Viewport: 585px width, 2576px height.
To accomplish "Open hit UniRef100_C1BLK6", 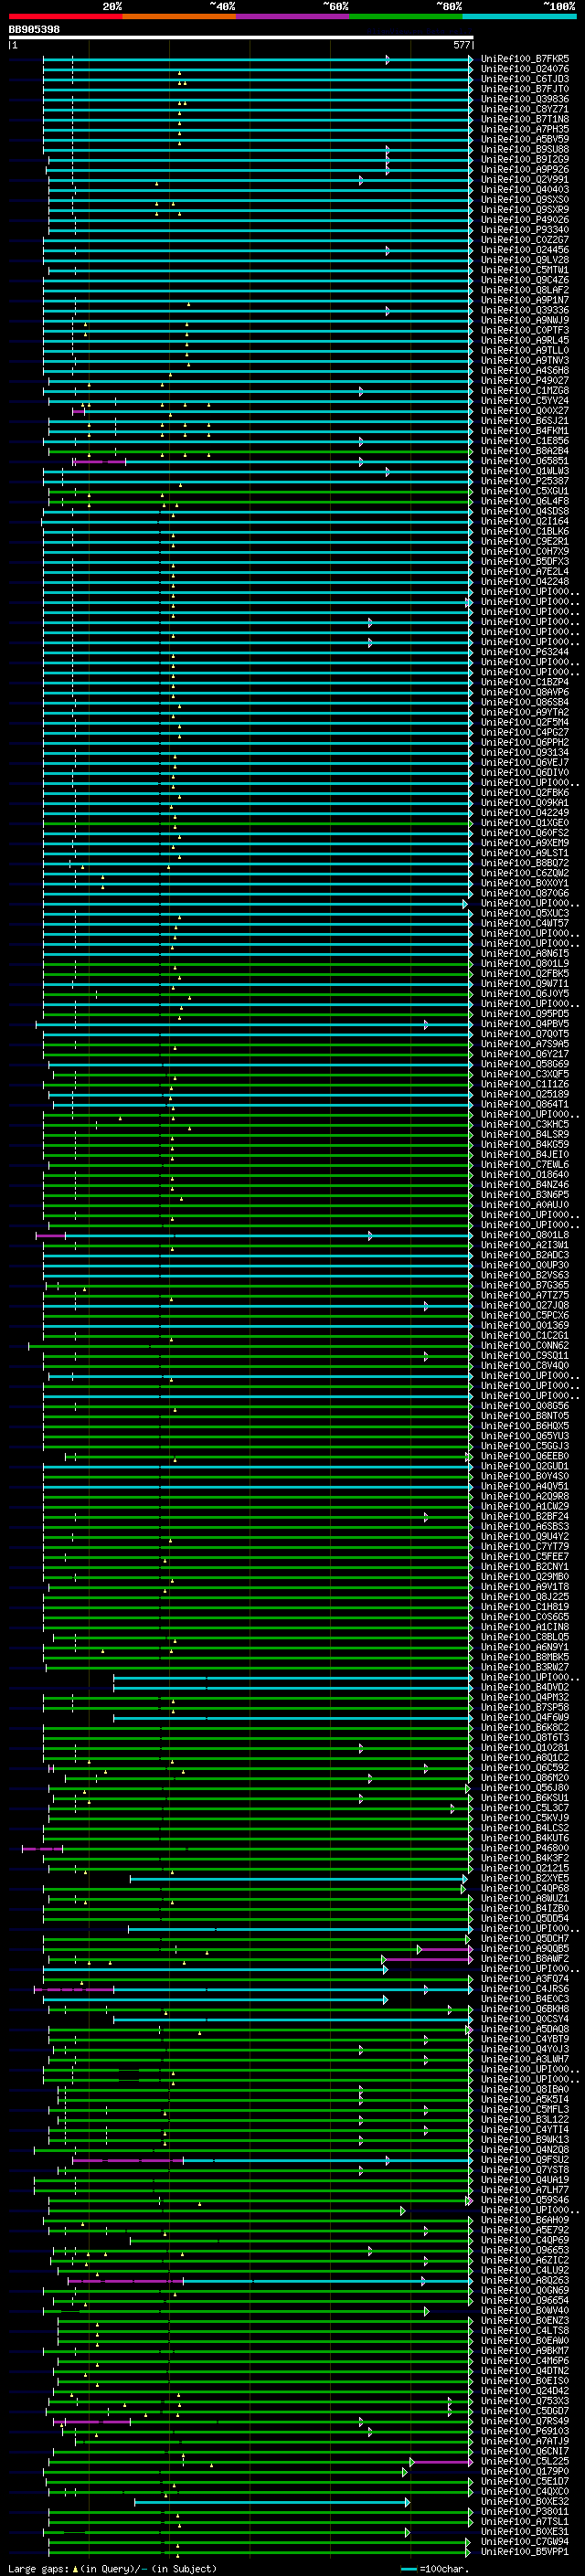I will tap(525, 532).
